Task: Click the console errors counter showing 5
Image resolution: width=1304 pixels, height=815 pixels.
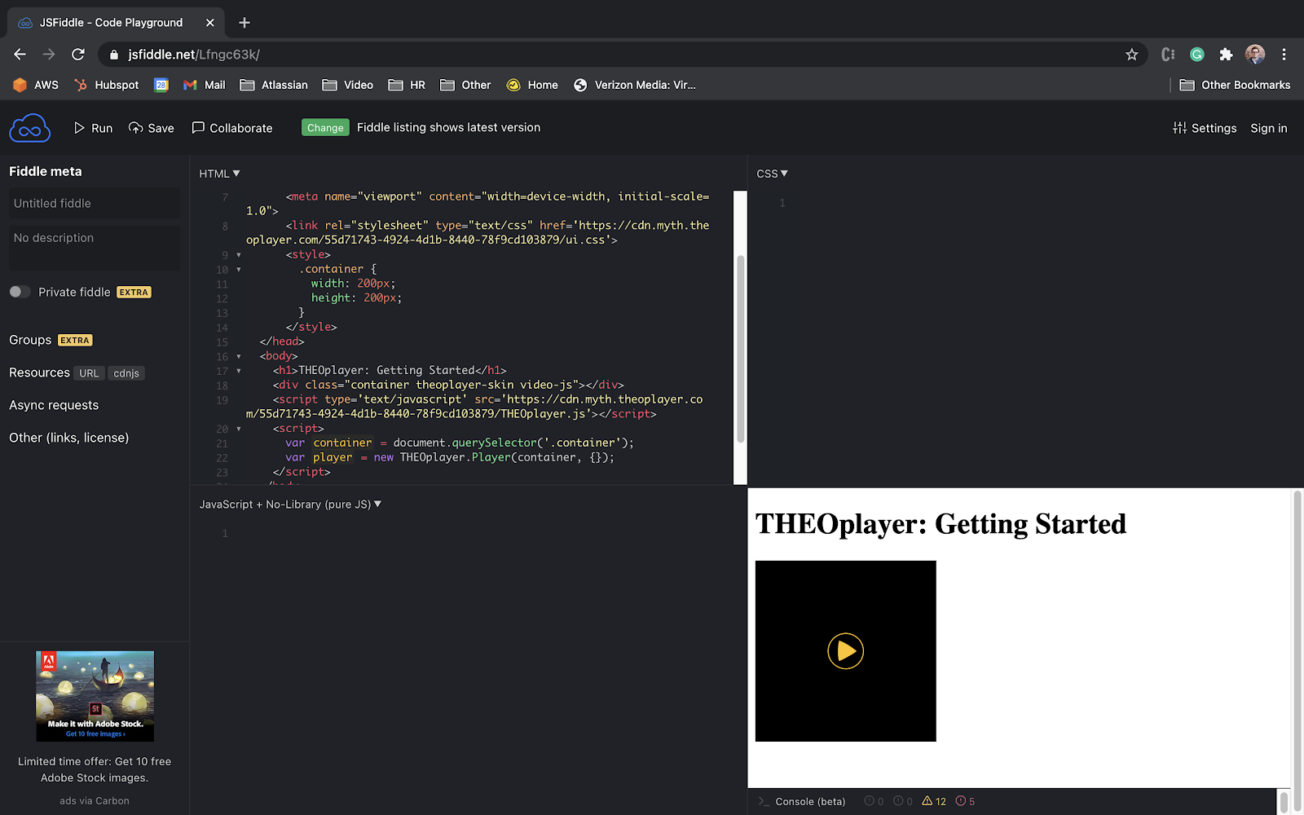Action: (x=967, y=801)
